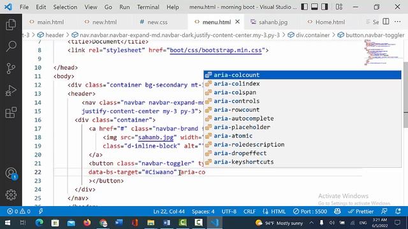Choose aria-keyshortcuts suggestion
The height and width of the screenshot is (229, 408).
coord(302,162)
